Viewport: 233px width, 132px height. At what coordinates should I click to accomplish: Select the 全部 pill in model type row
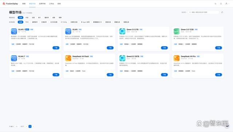[x=20, y=17]
